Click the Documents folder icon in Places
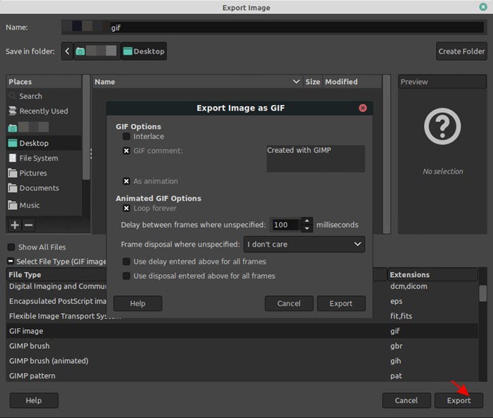The width and height of the screenshot is (493, 418). point(12,188)
